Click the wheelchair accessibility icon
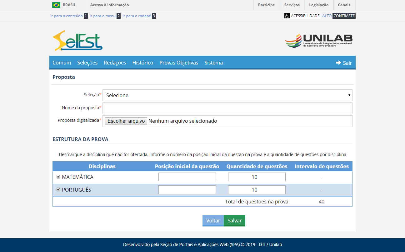 point(287,16)
